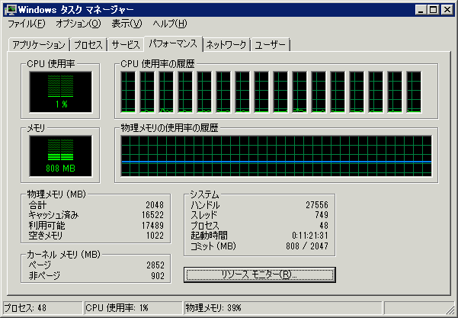Click the last CPU core history graph
This screenshot has width=458, height=318.
point(414,92)
